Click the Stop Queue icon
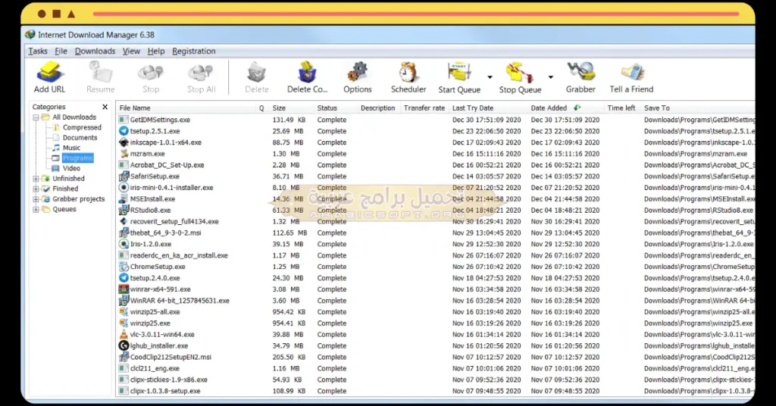 pyautogui.click(x=520, y=73)
